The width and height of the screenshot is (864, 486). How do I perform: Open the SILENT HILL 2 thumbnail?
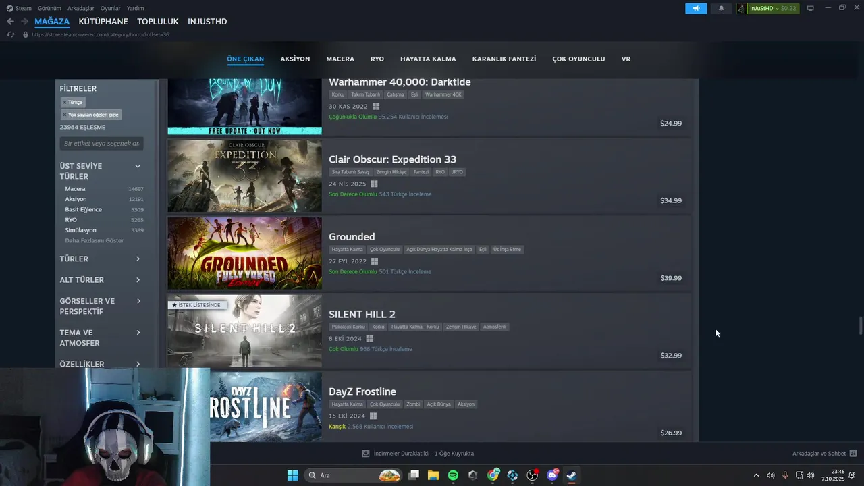click(244, 331)
